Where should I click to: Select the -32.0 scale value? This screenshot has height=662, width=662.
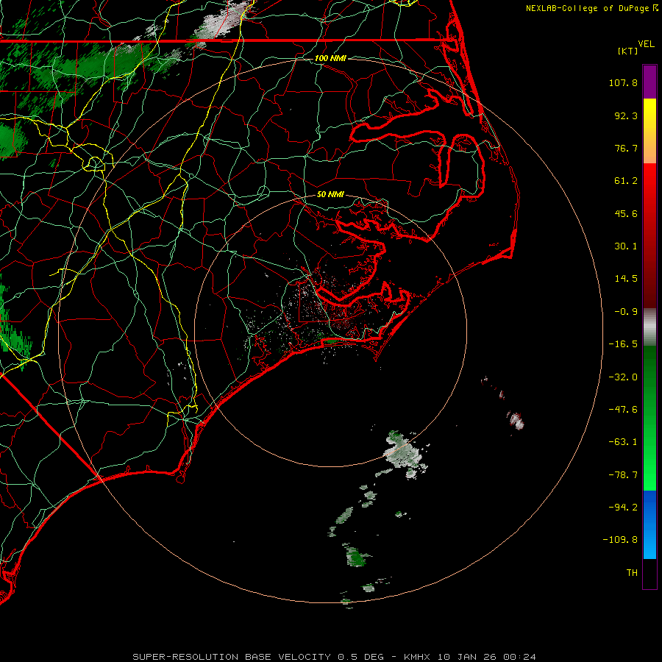coord(623,377)
